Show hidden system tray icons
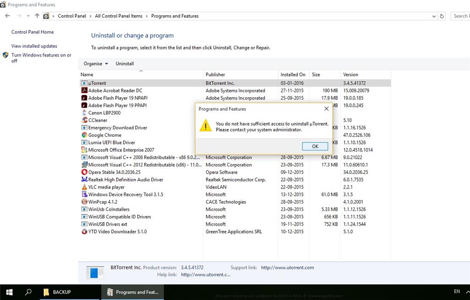Image resolution: width=470 pixels, height=300 pixels. click(467, 292)
